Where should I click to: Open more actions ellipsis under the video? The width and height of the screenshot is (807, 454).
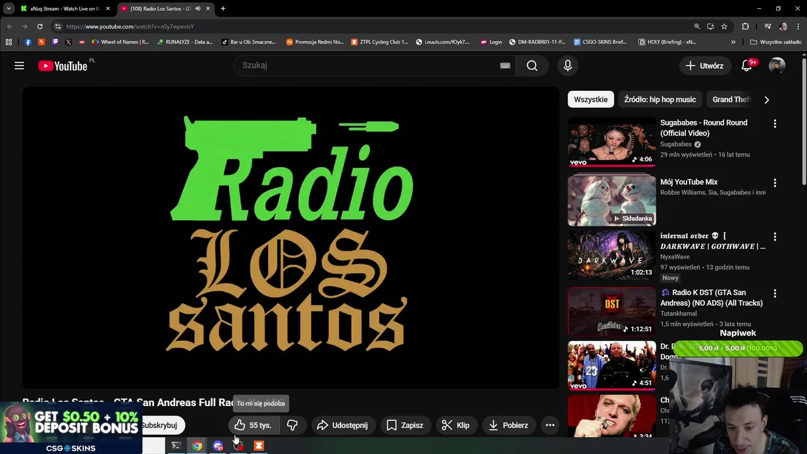550,425
